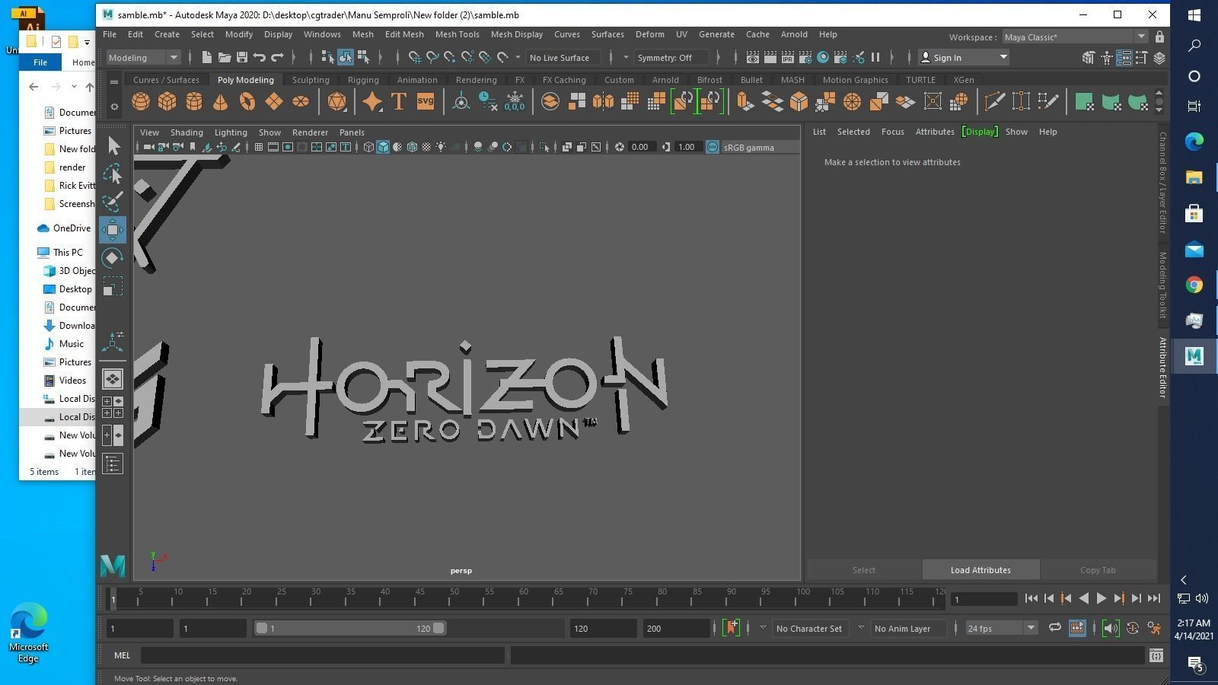The image size is (1218, 685).
Task: Click the Play forwards button
Action: [x=1101, y=598]
